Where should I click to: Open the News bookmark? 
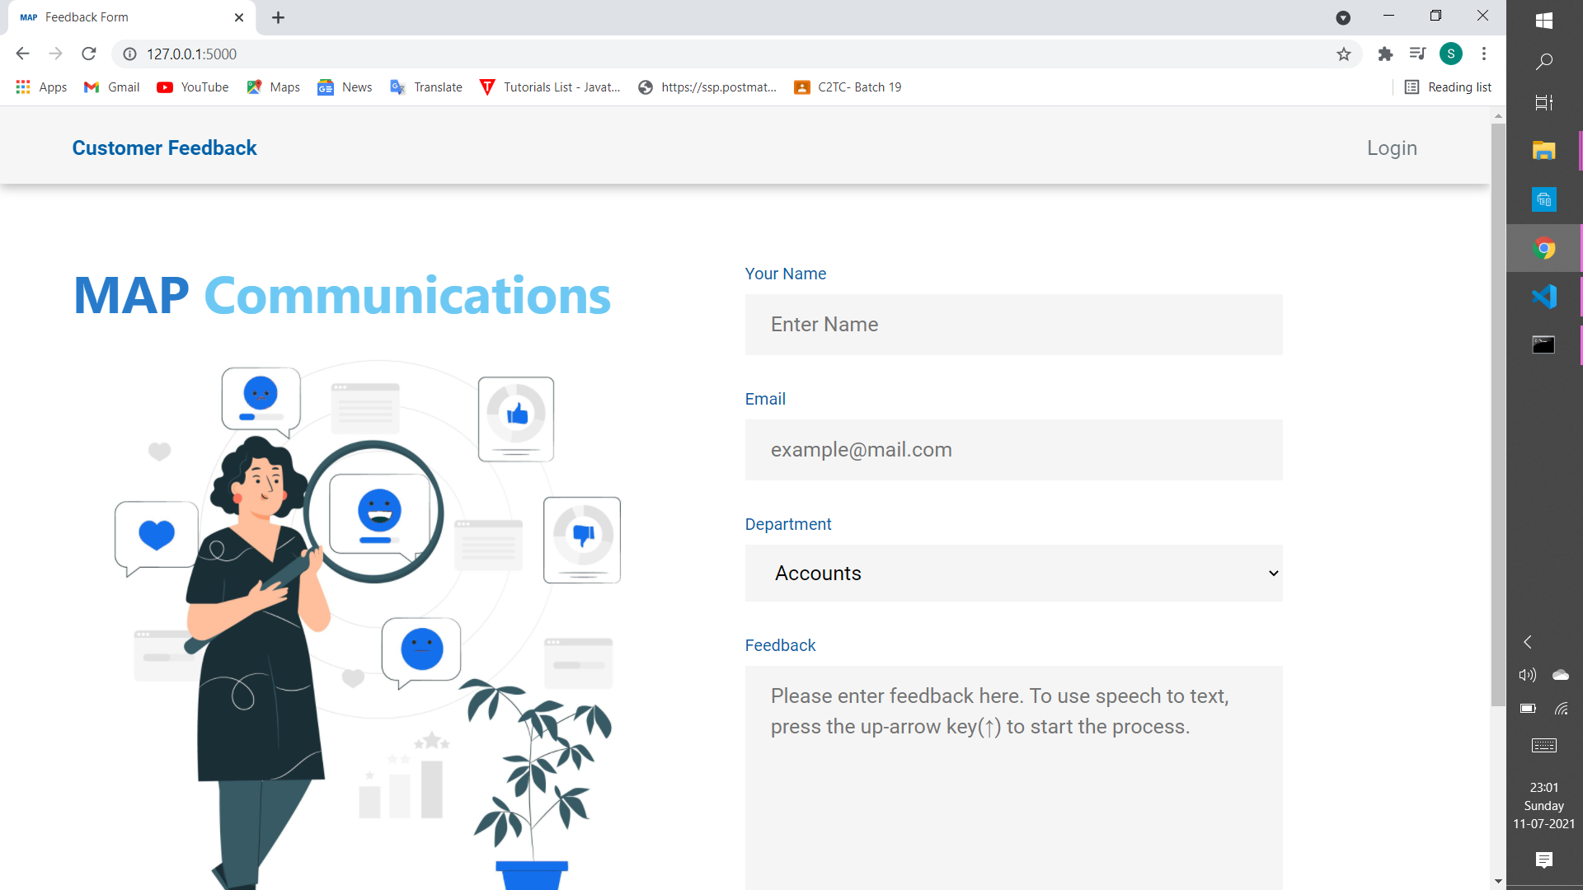pyautogui.click(x=344, y=87)
